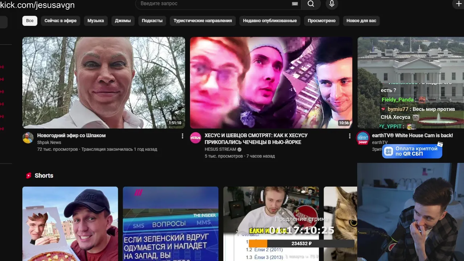The width and height of the screenshot is (464, 261).
Task: Click the "Новогодний эфир со Шпаком" title link
Action: [71, 136]
